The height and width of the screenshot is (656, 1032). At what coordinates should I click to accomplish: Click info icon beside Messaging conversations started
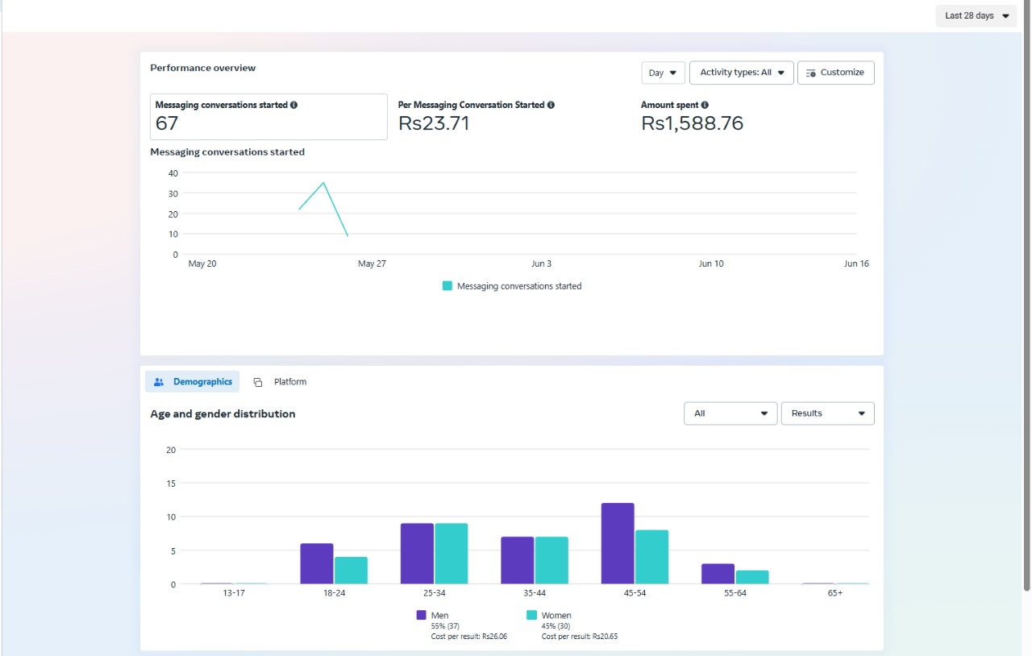[293, 106]
